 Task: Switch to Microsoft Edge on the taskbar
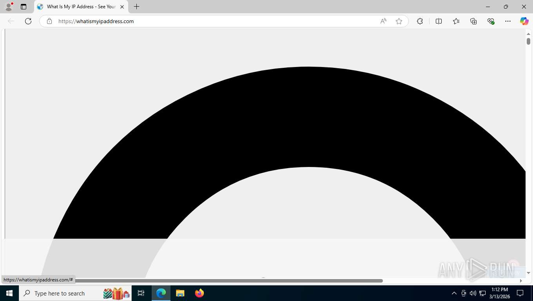tap(161, 293)
